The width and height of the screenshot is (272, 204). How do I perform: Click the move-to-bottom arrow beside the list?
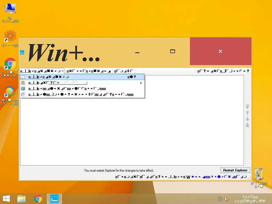[x=247, y=125]
